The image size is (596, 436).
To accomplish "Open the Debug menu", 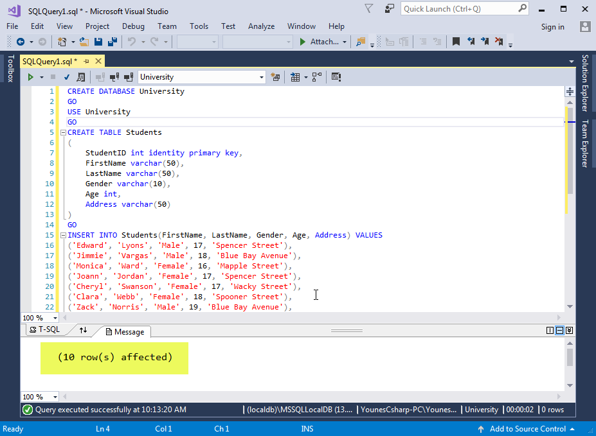I will [x=132, y=26].
